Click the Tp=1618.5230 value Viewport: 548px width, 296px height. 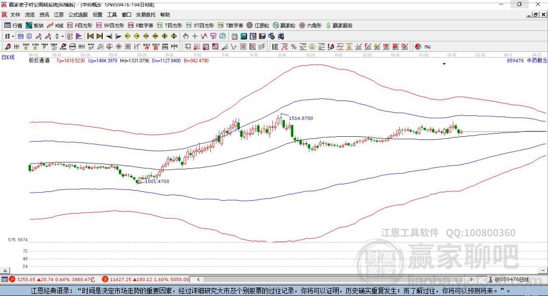pos(71,61)
